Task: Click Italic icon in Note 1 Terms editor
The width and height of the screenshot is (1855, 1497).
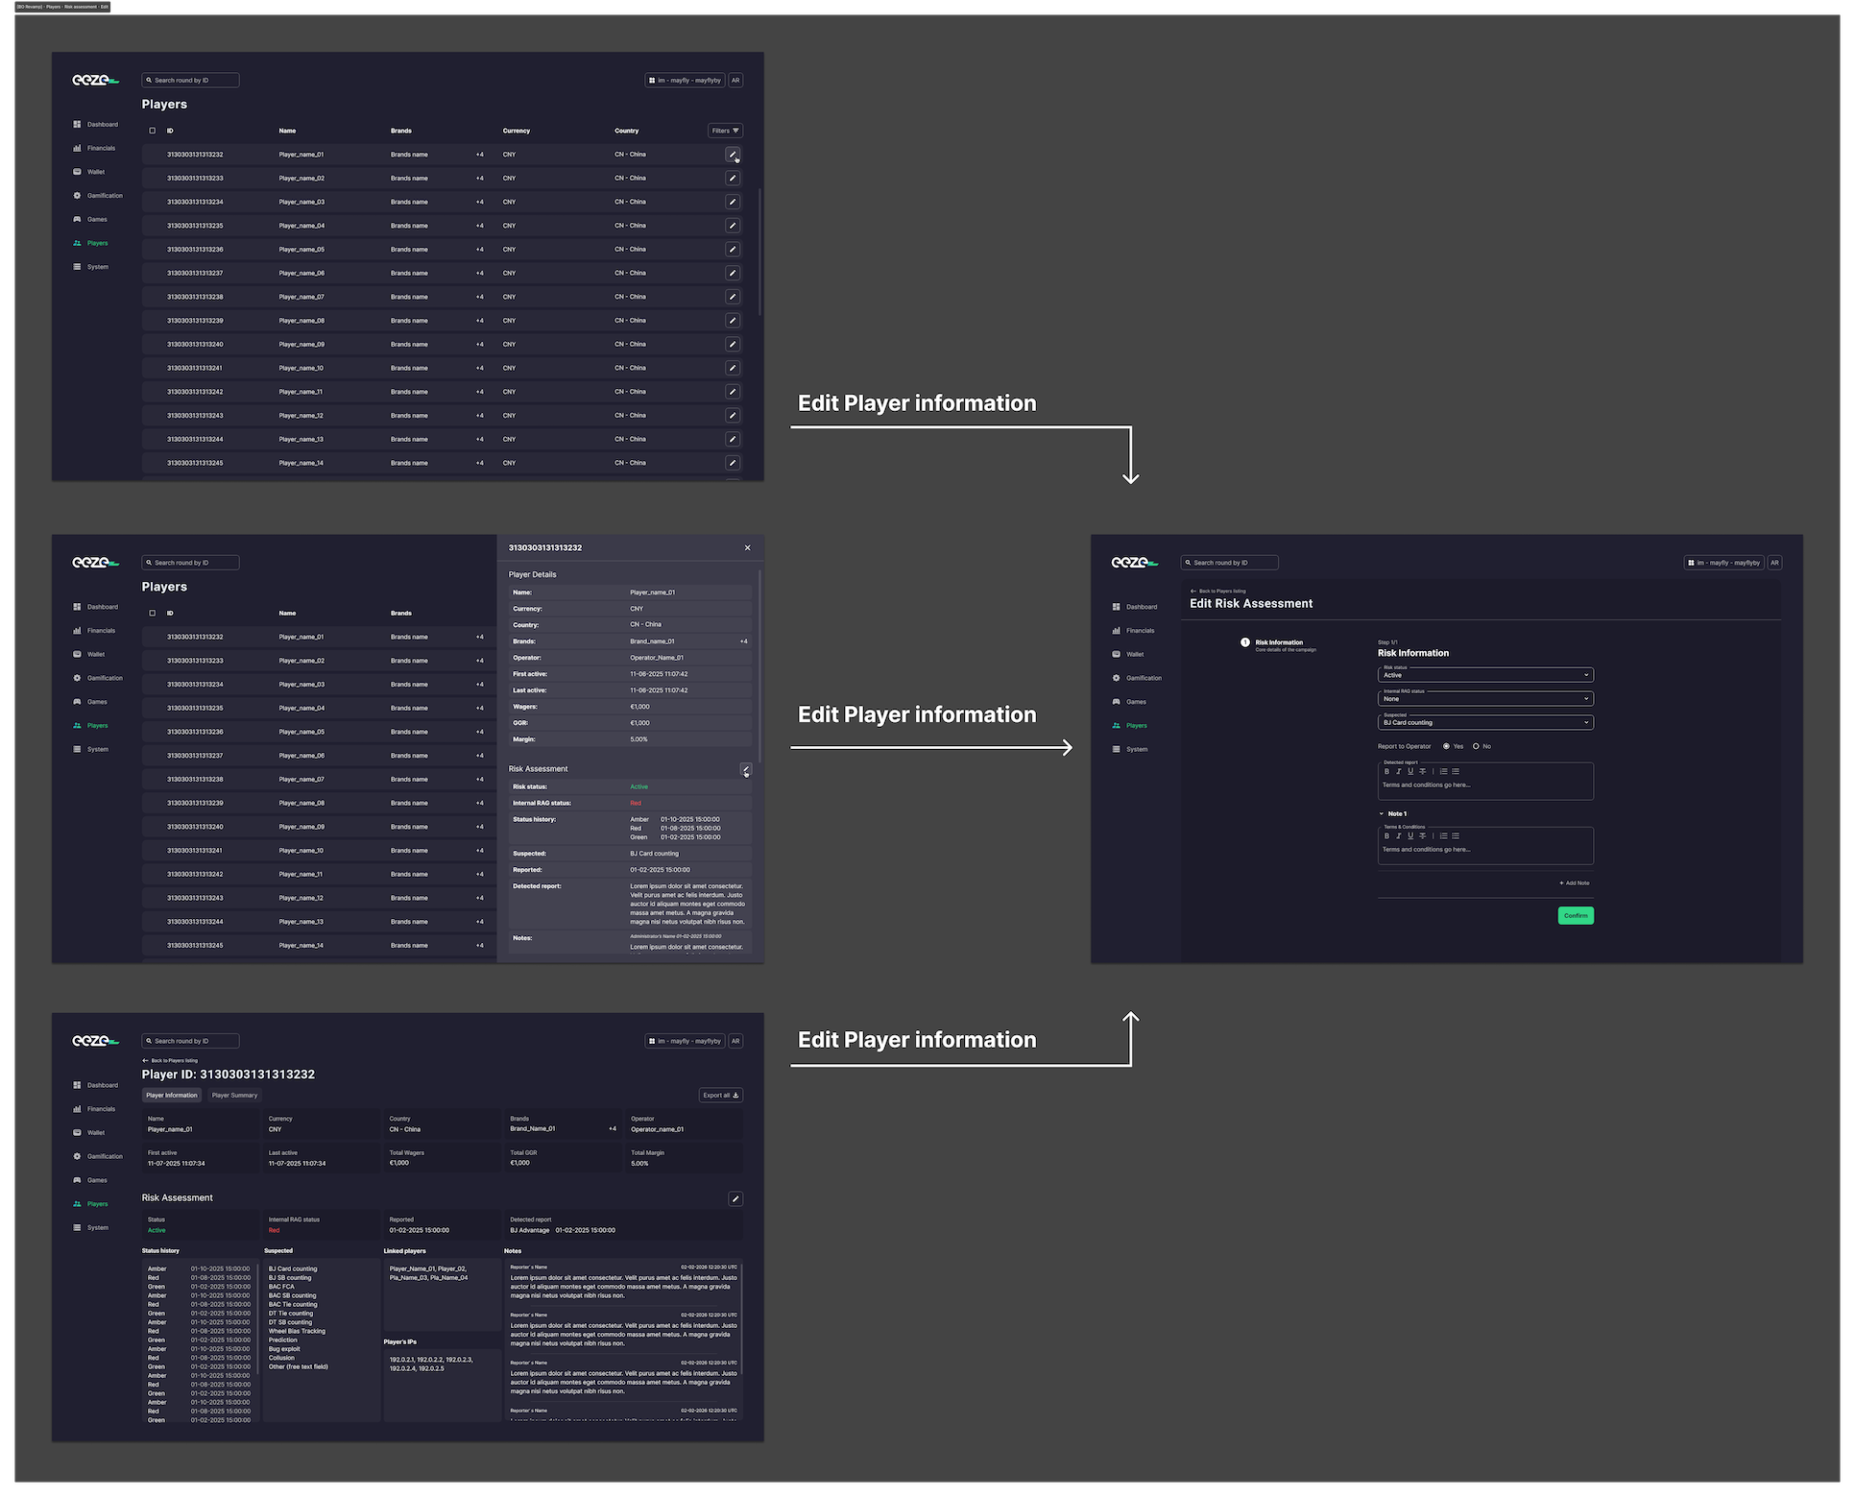Action: click(x=1398, y=835)
